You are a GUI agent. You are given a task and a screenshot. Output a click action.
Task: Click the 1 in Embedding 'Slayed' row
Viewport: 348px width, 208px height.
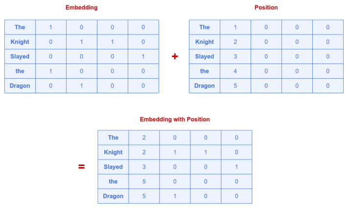[143, 57]
